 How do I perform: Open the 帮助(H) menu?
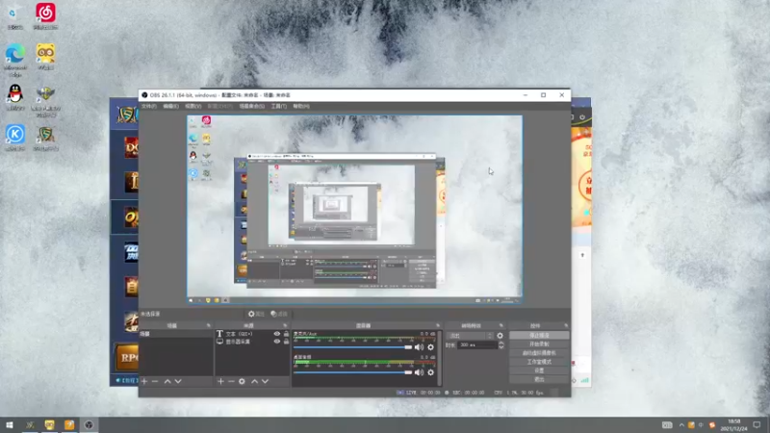tap(301, 106)
